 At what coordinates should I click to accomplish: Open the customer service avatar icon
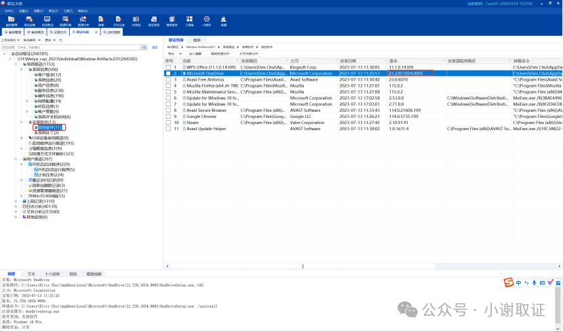pyautogui.click(x=223, y=21)
